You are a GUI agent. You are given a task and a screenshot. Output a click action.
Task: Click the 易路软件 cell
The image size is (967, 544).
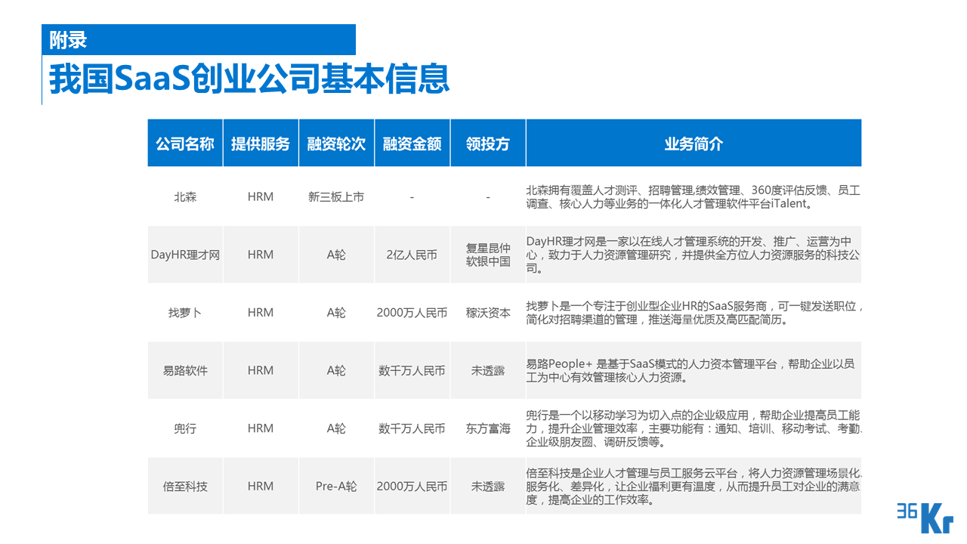coord(185,370)
